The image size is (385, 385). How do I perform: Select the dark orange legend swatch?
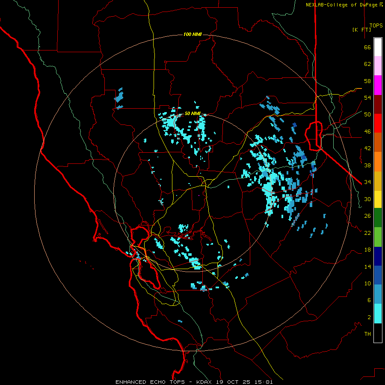378,142
